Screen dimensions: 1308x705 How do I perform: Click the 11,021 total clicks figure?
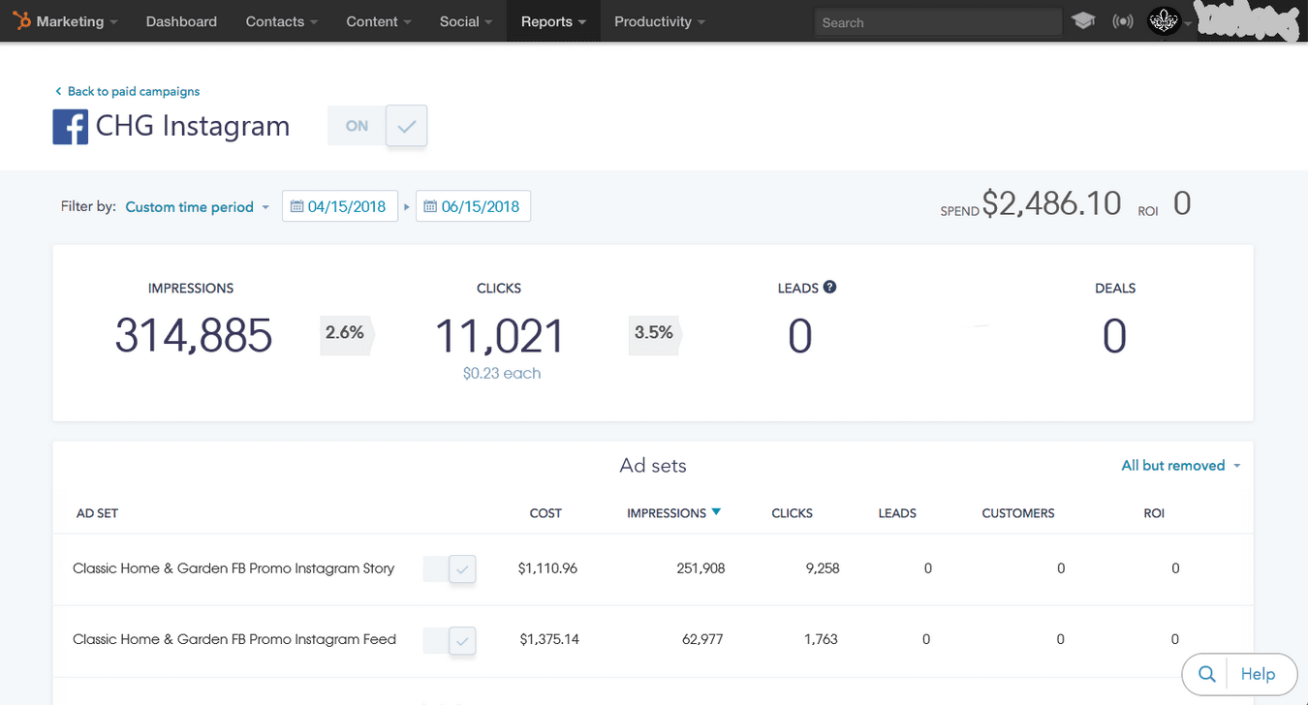[x=500, y=337]
